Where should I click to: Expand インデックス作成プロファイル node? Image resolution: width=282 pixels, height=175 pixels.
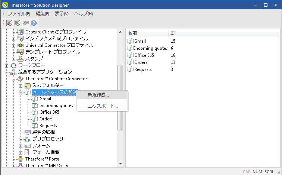(x=13, y=39)
